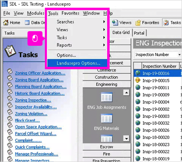Open the ENG Materials grid icon

coord(106,118)
